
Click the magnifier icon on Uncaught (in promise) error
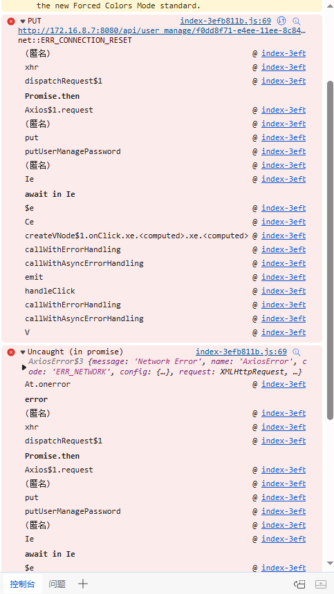[x=297, y=352]
